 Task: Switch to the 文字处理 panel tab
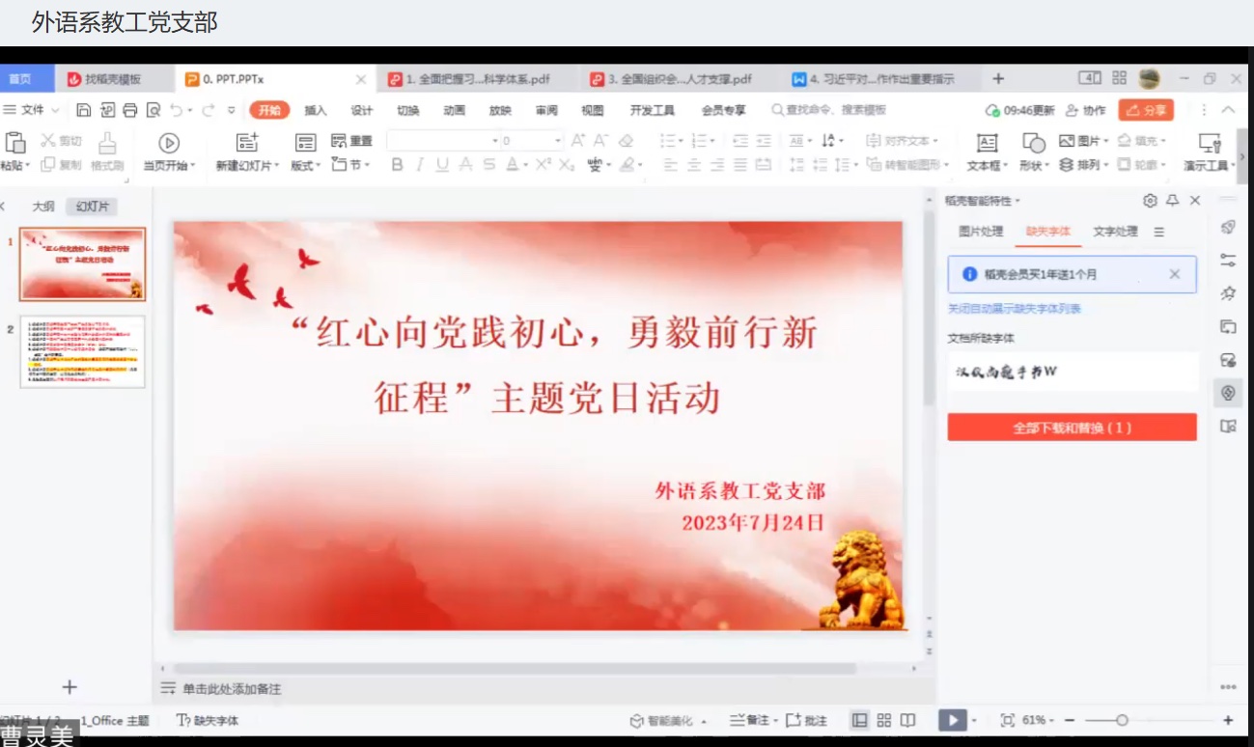click(x=1115, y=232)
